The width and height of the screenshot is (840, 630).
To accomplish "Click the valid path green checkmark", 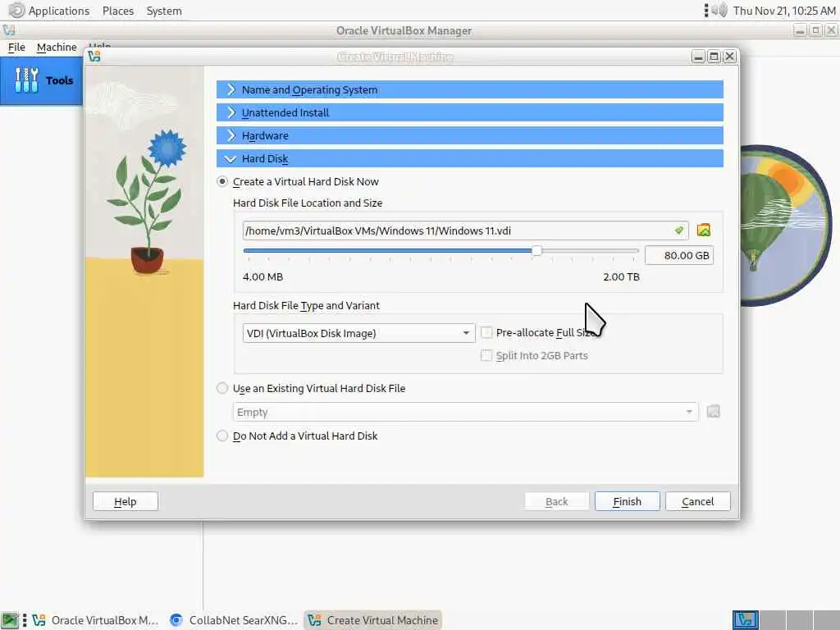I will (679, 231).
